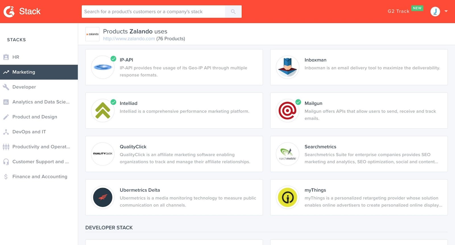Image resolution: width=455 pixels, height=245 pixels.
Task: Click the '(76 Products)' count text
Action: pyautogui.click(x=171, y=39)
